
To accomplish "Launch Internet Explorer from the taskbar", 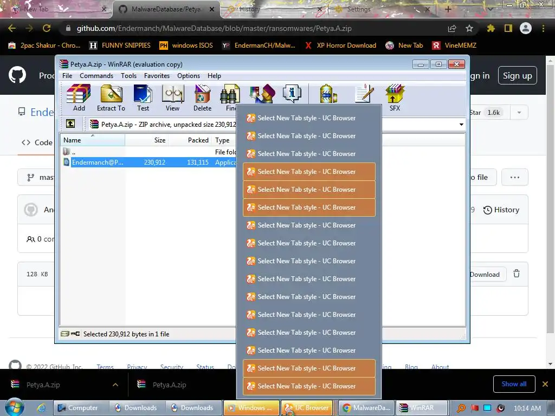I will [x=41, y=408].
